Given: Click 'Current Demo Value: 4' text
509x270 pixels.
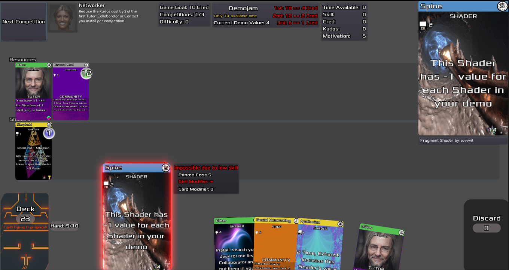Looking at the screenshot, I should 242,23.
